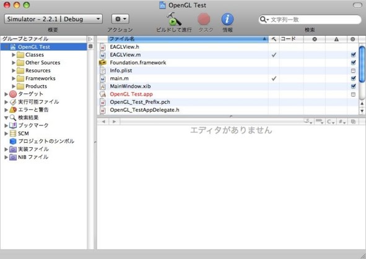
Task: Collapse the 検索結果 group
Action: pyautogui.click(x=6, y=118)
